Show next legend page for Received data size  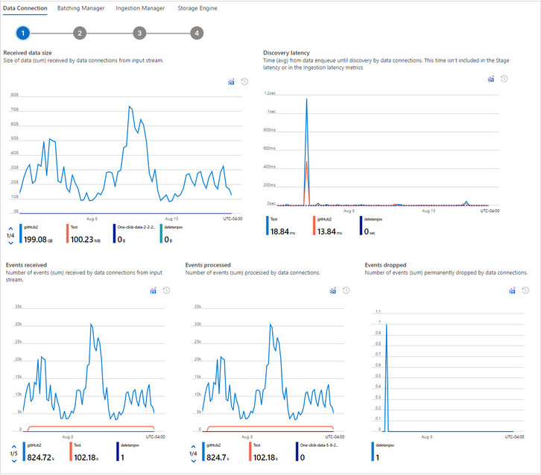pyautogui.click(x=10, y=243)
